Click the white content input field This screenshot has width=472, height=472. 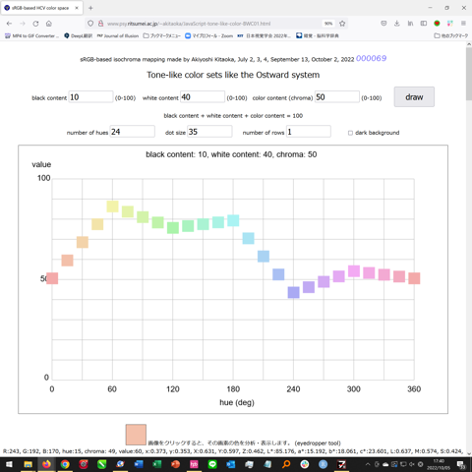[203, 97]
